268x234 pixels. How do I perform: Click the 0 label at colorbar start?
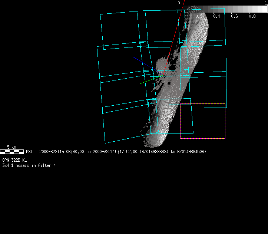179,3
